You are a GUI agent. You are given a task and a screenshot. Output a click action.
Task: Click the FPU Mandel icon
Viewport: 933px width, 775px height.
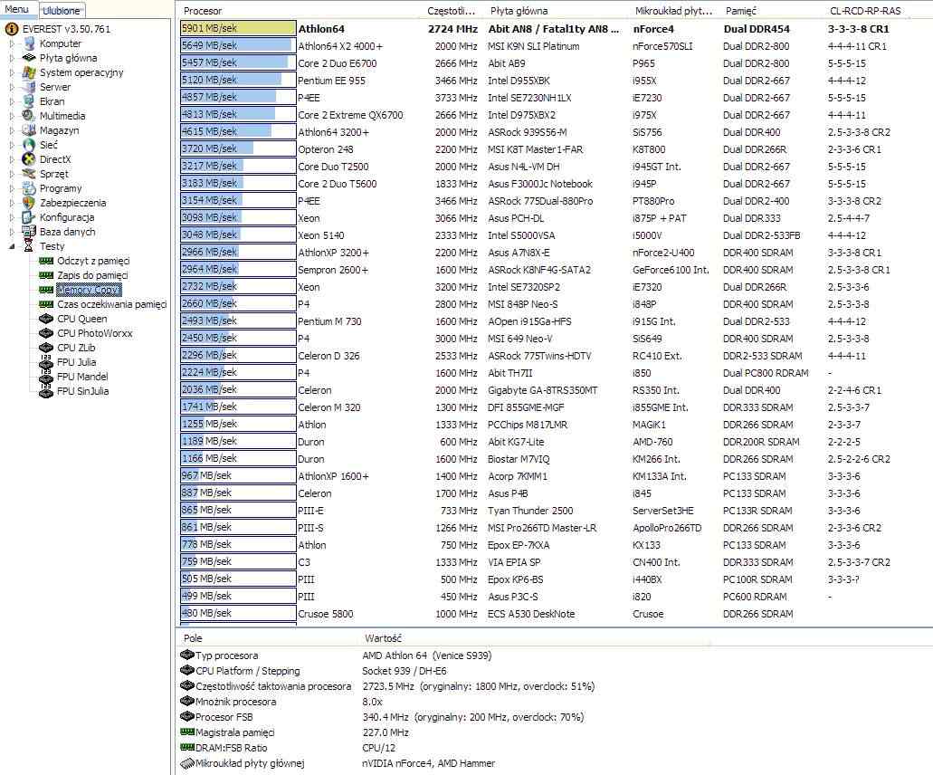(x=46, y=377)
